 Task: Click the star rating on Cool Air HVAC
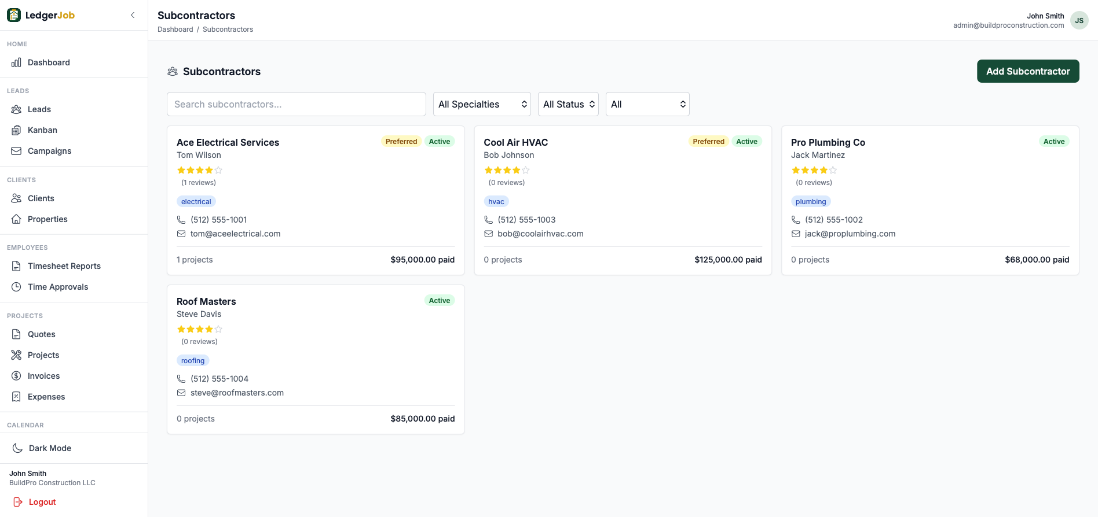(507, 170)
